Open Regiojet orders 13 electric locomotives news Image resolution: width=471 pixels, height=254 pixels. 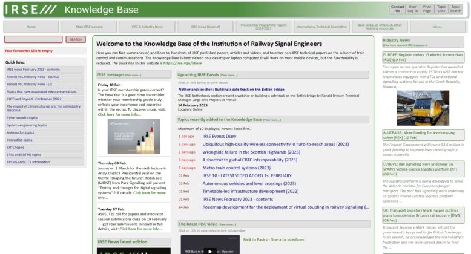click(x=423, y=57)
